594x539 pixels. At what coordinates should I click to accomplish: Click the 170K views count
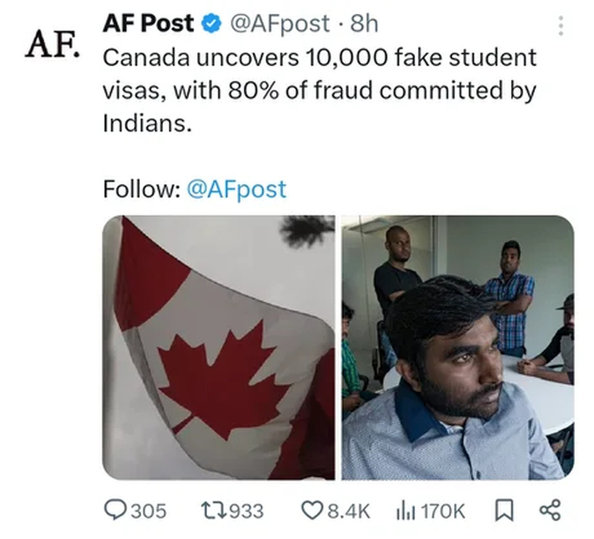(443, 511)
